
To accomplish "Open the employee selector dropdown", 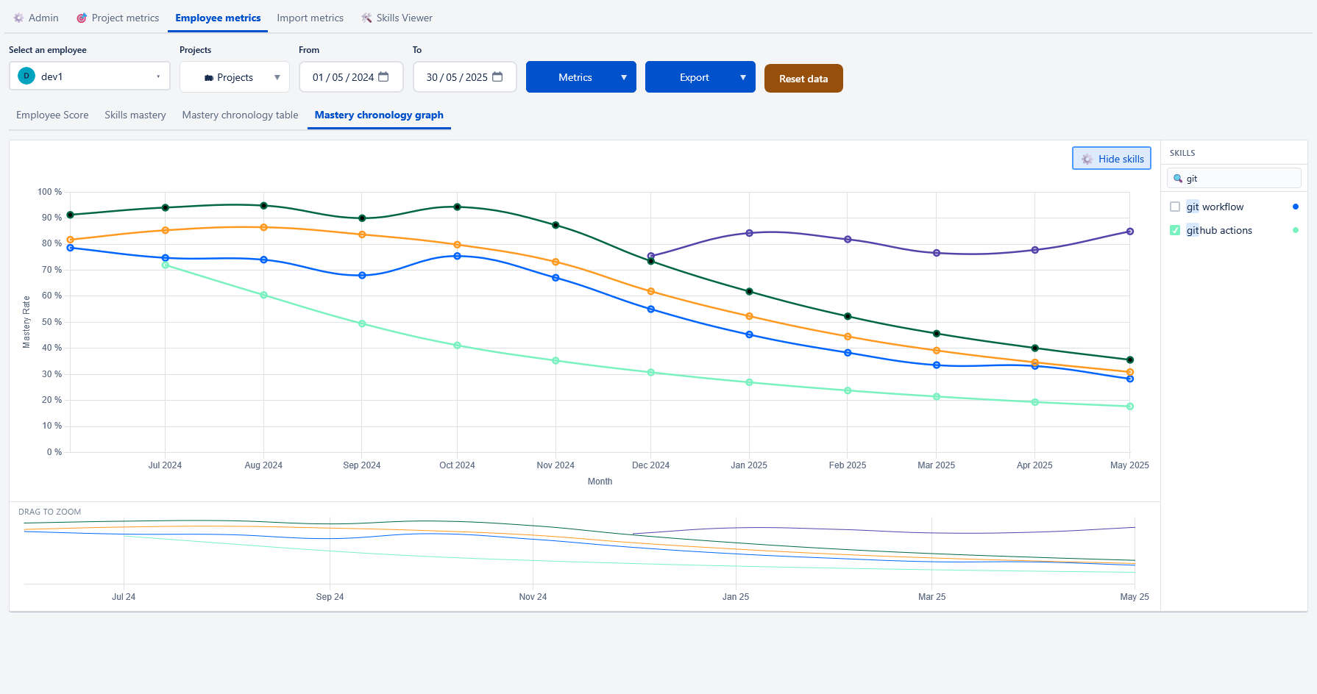I will click(90, 76).
